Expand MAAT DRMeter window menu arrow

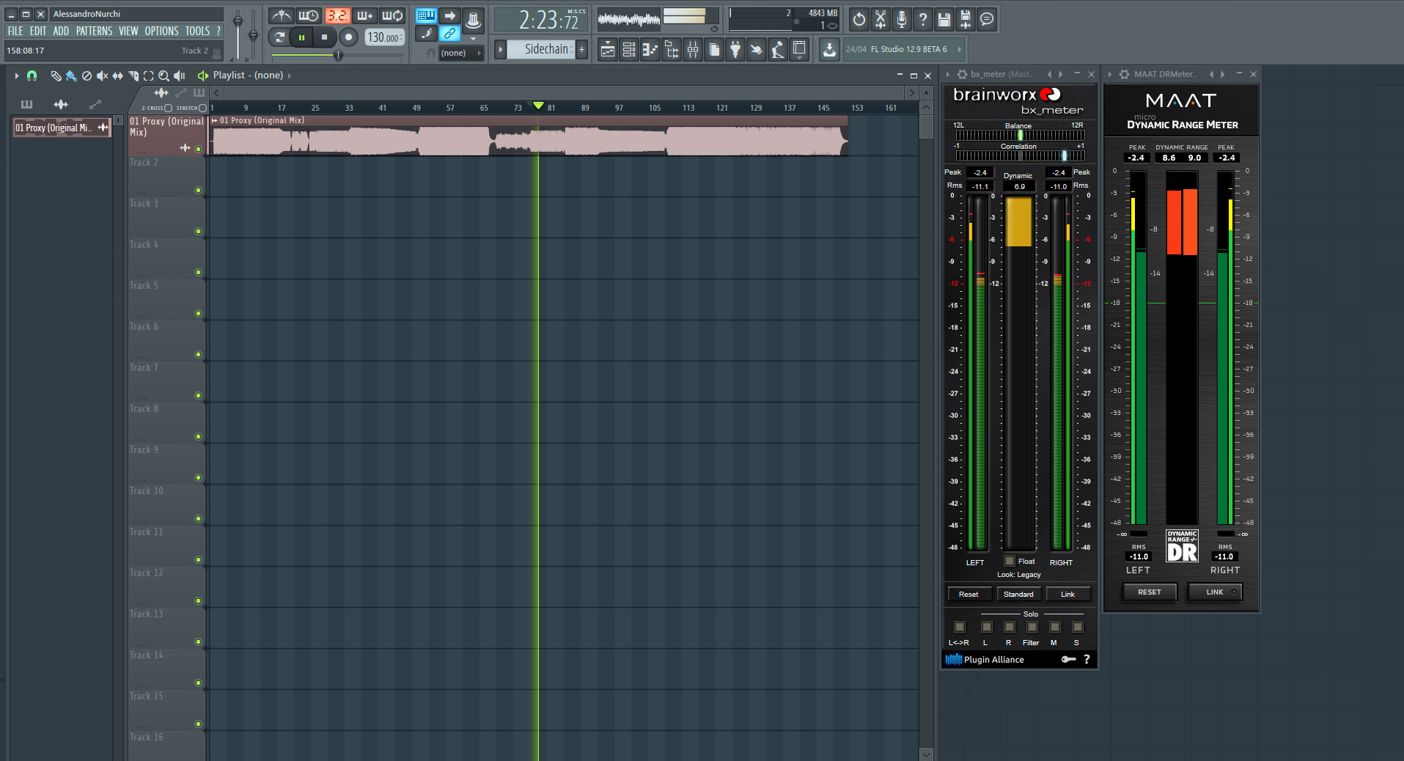(x=1109, y=74)
